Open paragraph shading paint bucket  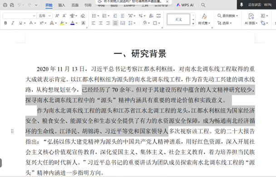coord(145,23)
